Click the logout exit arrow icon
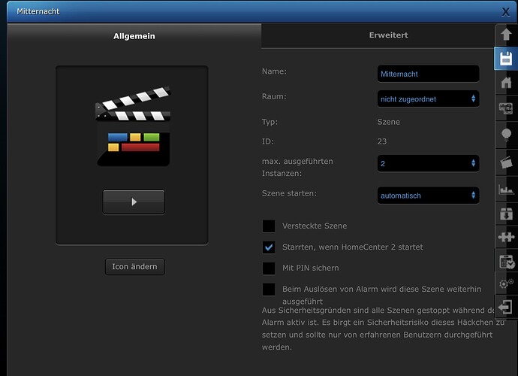 click(505, 307)
